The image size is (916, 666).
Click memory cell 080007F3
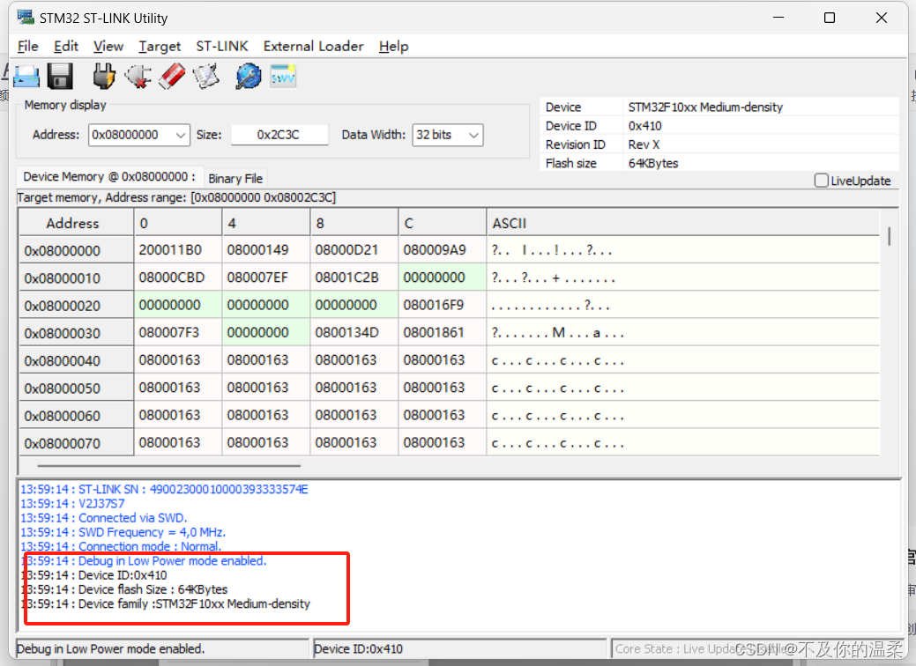pos(177,332)
